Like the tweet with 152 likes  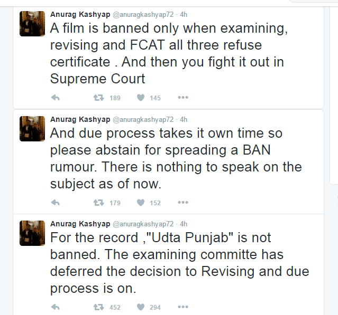141,203
